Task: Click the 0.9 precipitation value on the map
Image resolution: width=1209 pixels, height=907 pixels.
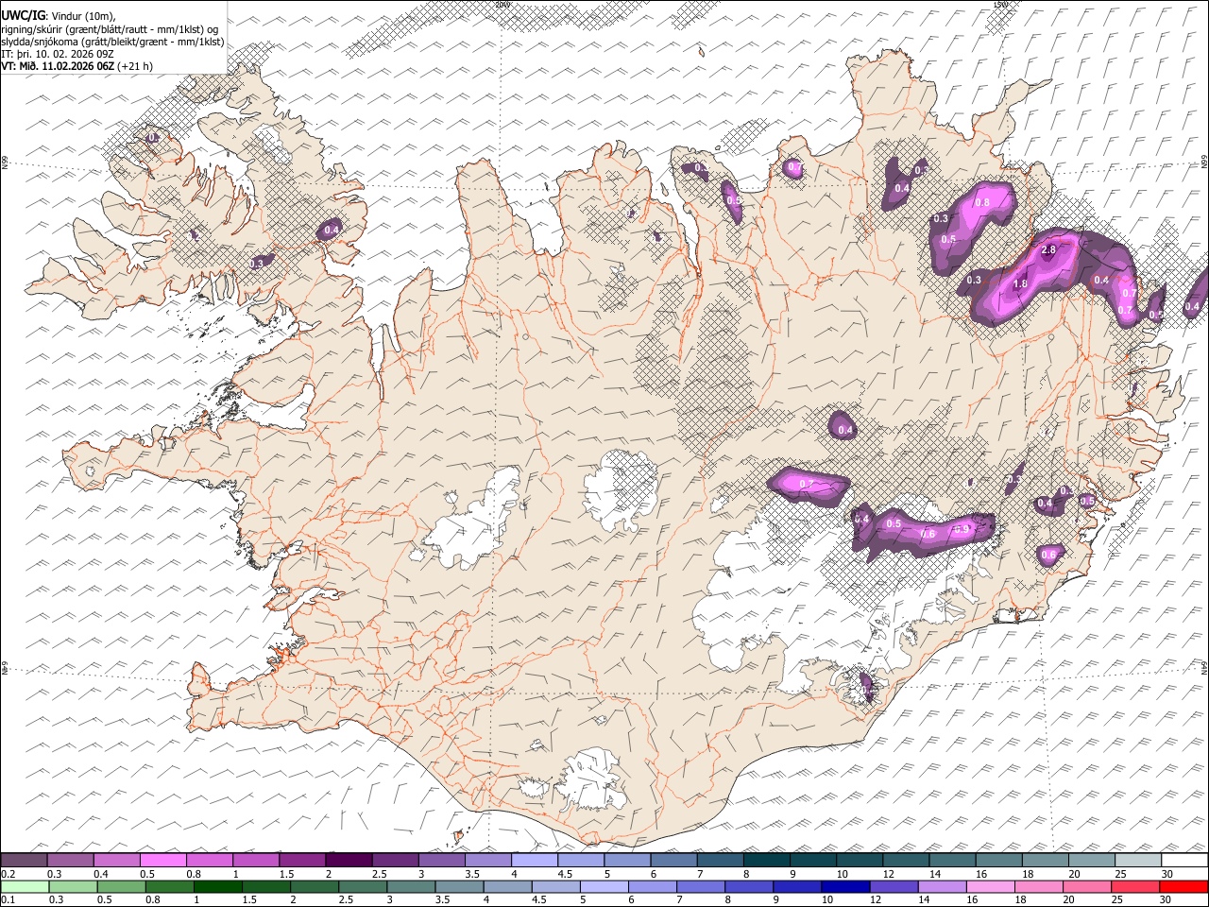Action: [x=962, y=530]
